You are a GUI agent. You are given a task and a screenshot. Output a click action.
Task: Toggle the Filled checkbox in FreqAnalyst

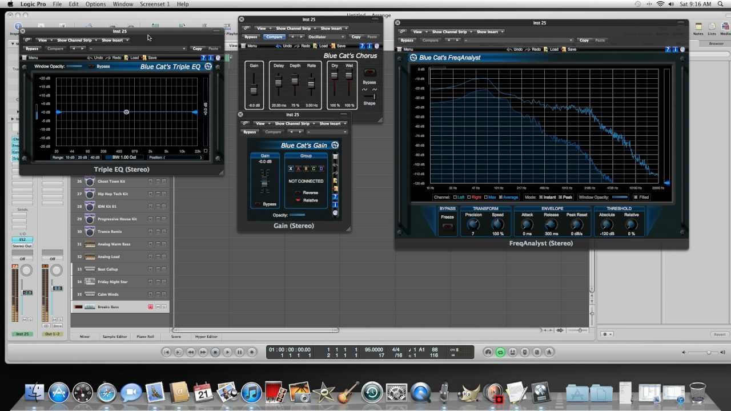(x=636, y=197)
